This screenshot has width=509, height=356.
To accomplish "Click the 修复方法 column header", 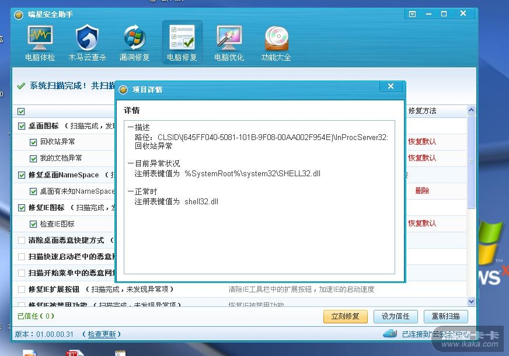I will pos(422,111).
